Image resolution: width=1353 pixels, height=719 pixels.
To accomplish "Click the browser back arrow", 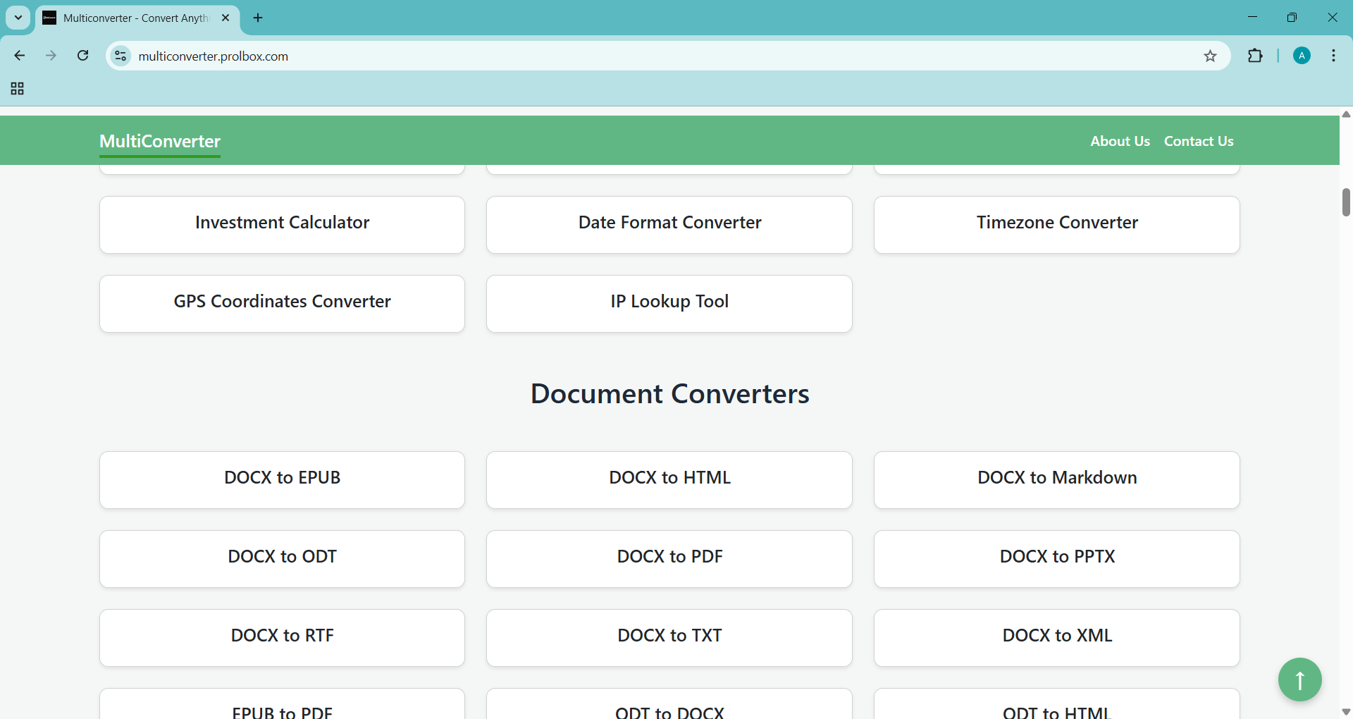I will coord(20,56).
